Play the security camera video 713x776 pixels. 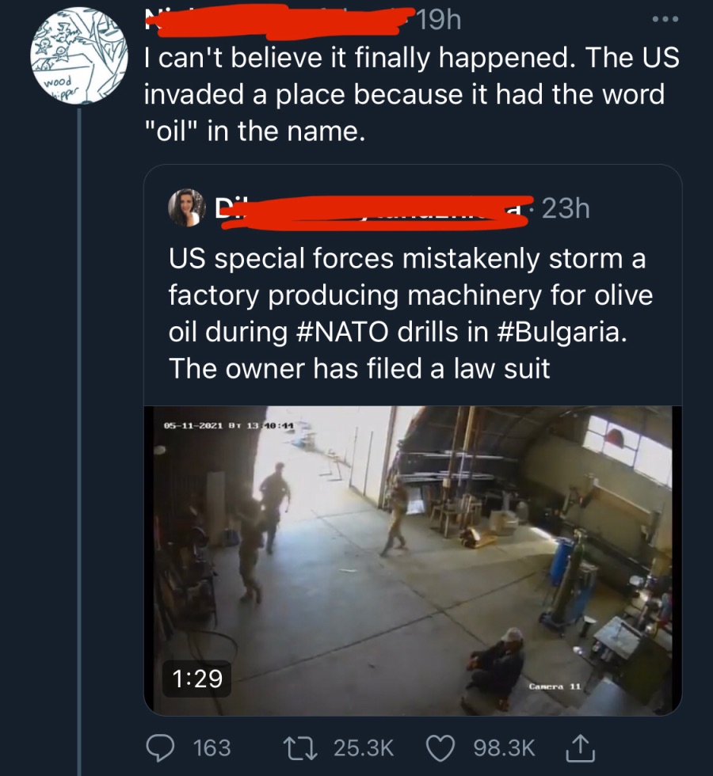pos(412,559)
